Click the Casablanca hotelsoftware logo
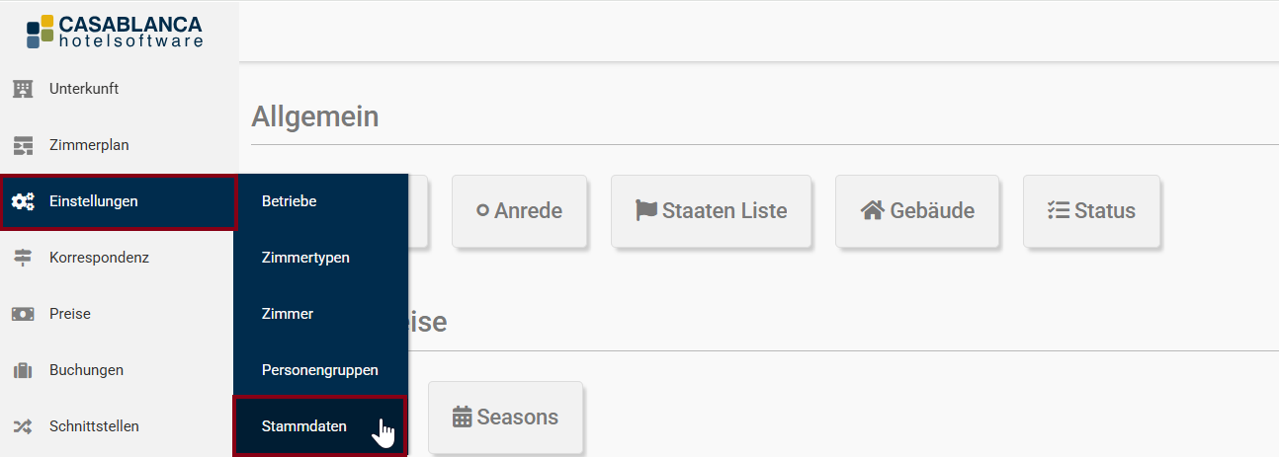 pos(115,31)
